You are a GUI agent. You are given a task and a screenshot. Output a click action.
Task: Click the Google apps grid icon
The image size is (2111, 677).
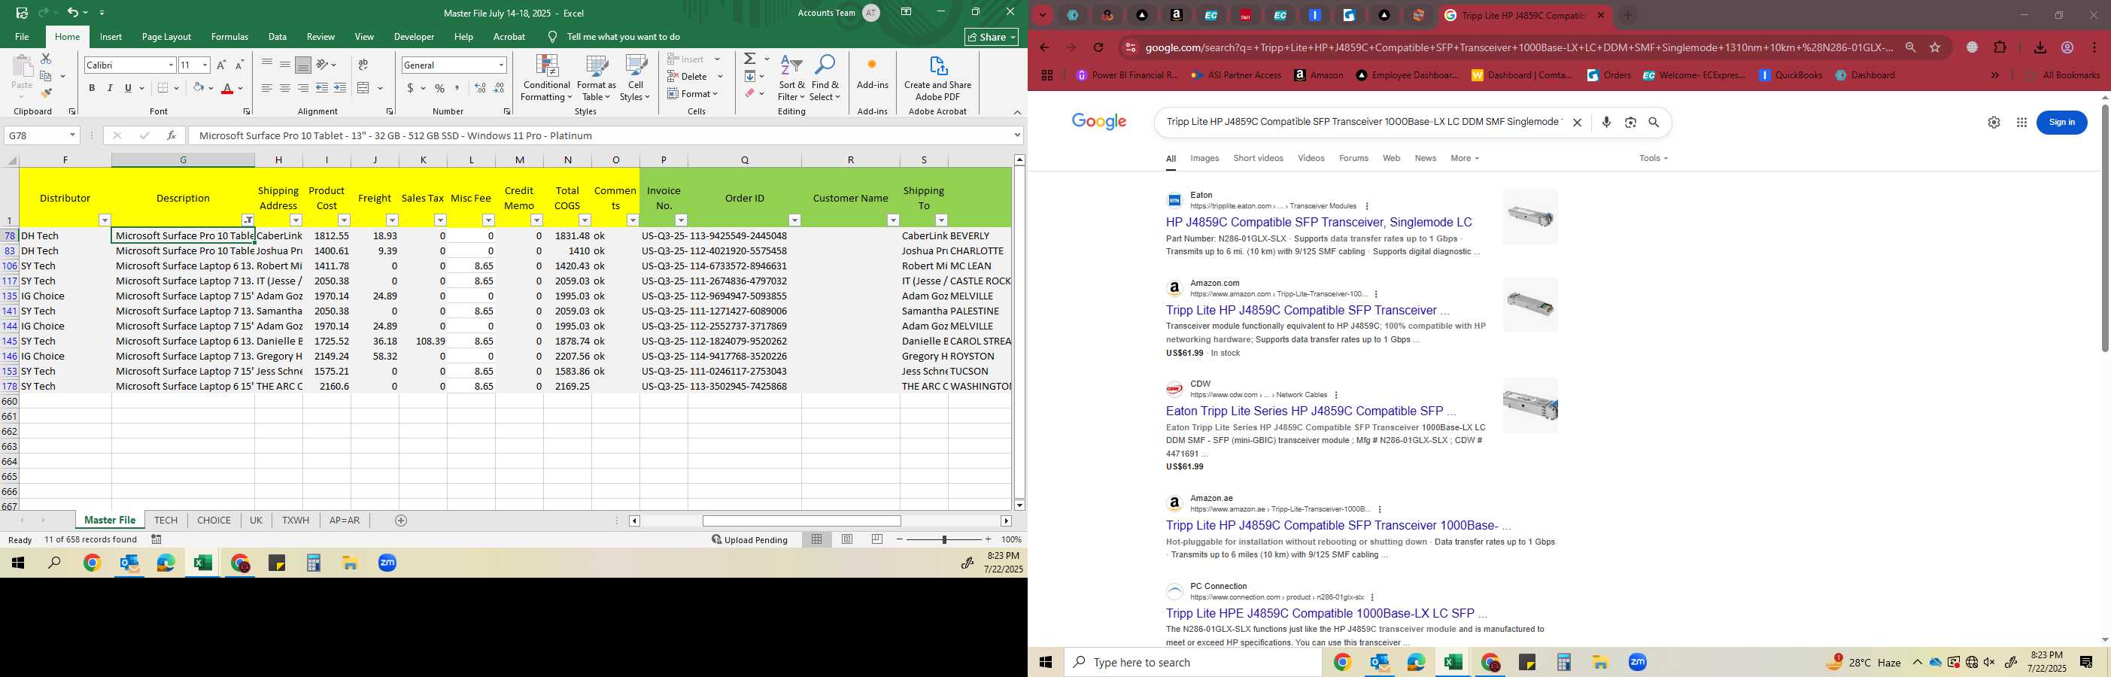tap(2021, 122)
